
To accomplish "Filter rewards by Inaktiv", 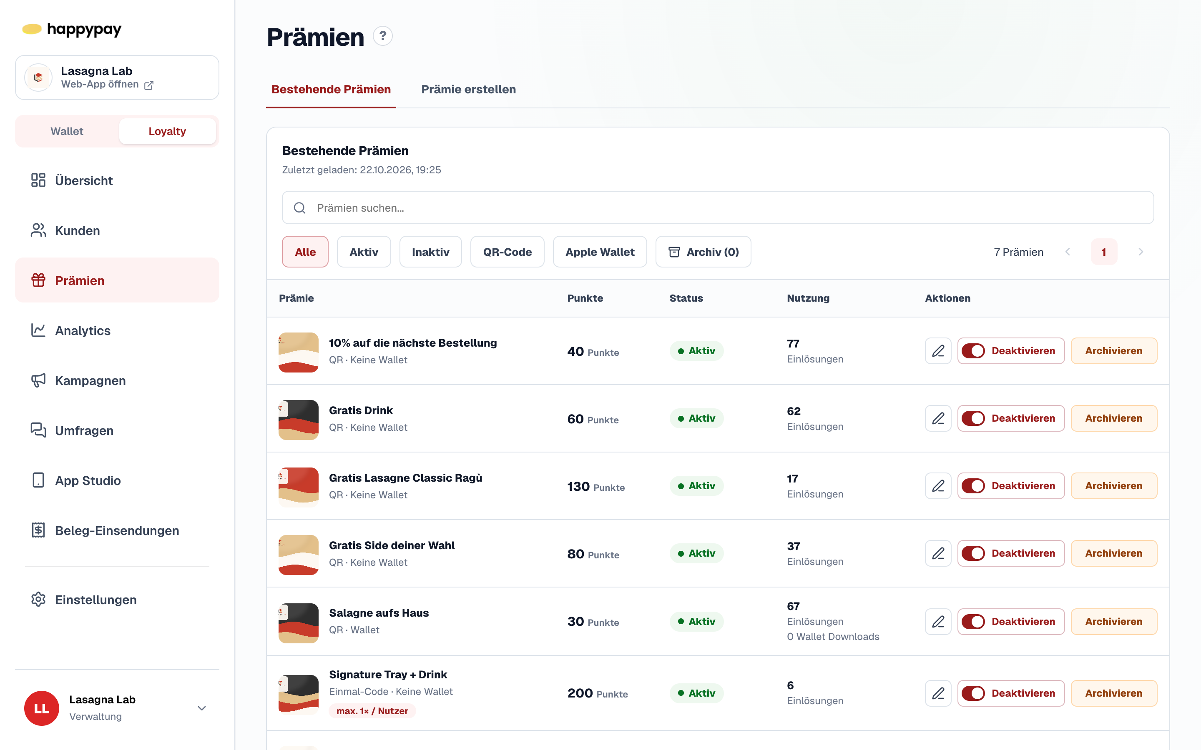I will [x=430, y=252].
